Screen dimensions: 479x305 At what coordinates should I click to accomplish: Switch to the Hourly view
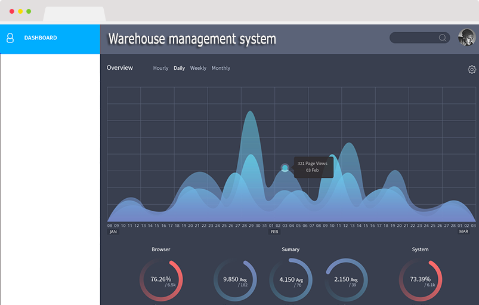click(x=160, y=68)
